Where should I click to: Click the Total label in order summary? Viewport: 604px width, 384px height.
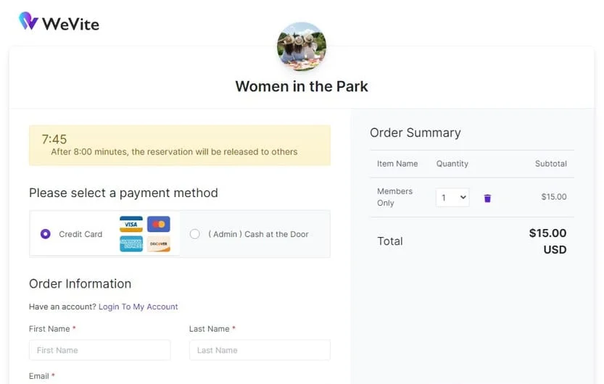390,241
